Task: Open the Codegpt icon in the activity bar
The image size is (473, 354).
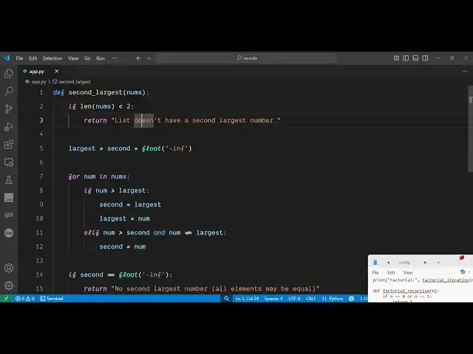Action: 9,215
